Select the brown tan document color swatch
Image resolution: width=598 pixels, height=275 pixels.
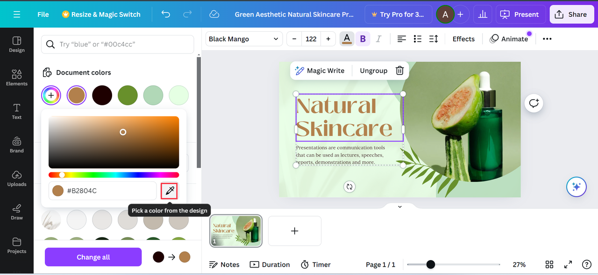click(x=77, y=96)
